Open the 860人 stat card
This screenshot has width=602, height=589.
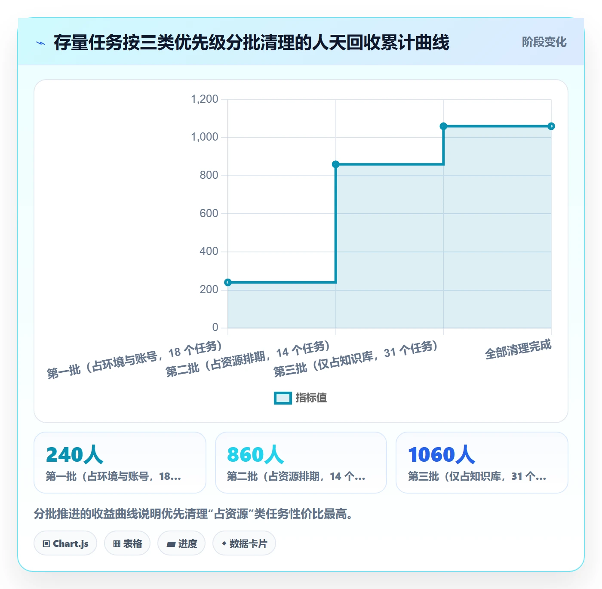[301, 463]
